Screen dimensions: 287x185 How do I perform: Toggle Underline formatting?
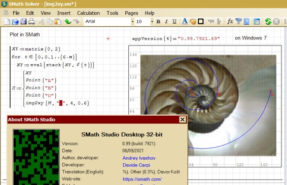tap(174, 22)
